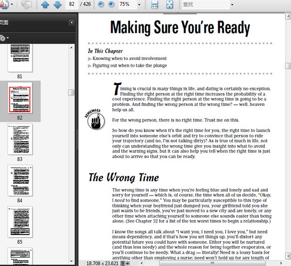The image size is (291, 266).
Task: Click document vertical scrollbar handle
Action: 288,66
